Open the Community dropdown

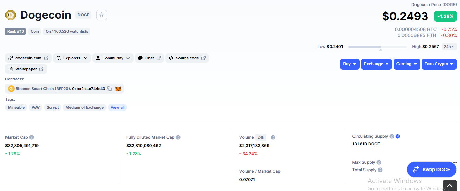tap(113, 58)
